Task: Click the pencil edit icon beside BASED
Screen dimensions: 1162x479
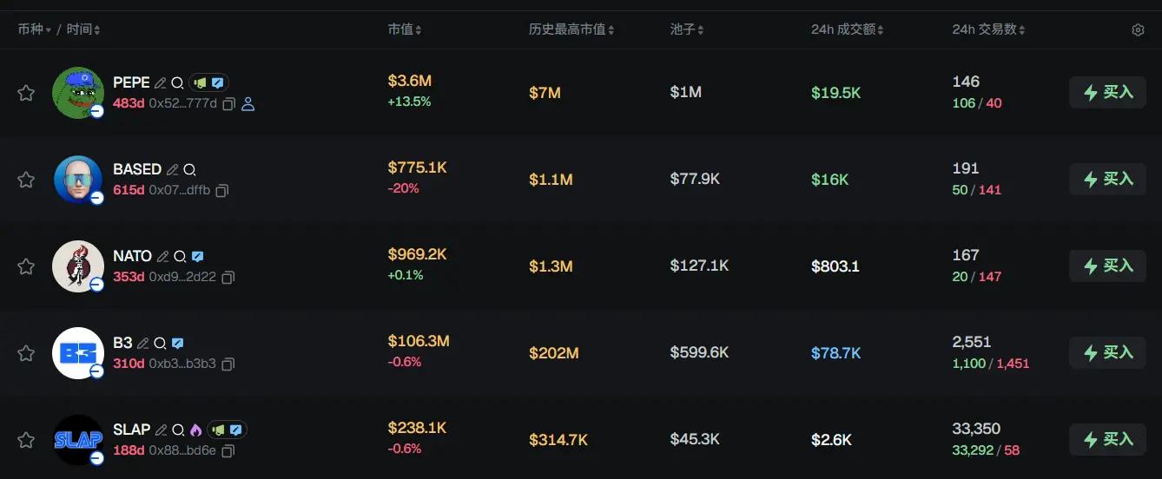Action: coord(173,170)
